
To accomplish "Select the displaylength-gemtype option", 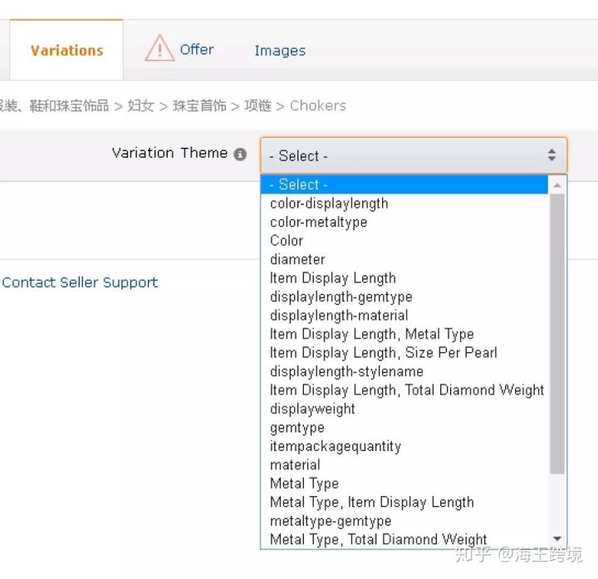I will pos(341,297).
